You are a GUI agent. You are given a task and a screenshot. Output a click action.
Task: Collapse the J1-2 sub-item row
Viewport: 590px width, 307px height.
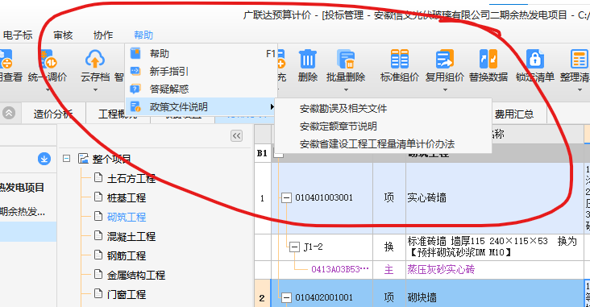click(294, 247)
